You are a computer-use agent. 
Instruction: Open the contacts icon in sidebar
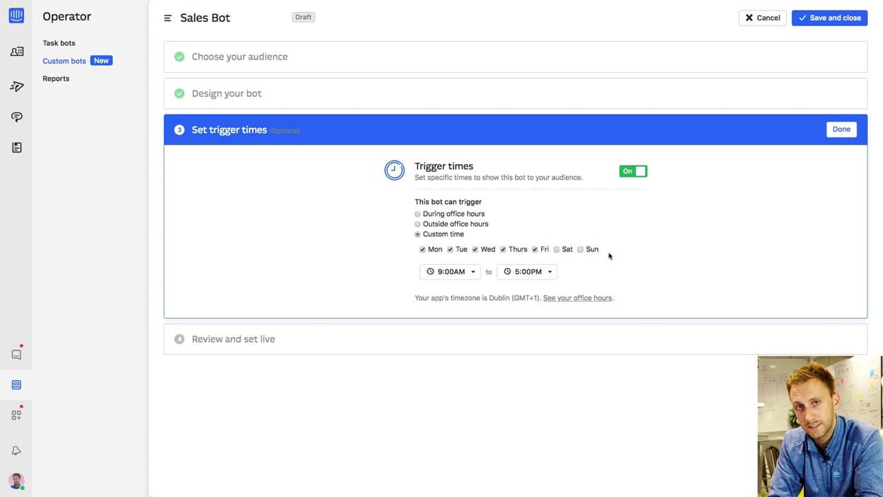click(16, 52)
